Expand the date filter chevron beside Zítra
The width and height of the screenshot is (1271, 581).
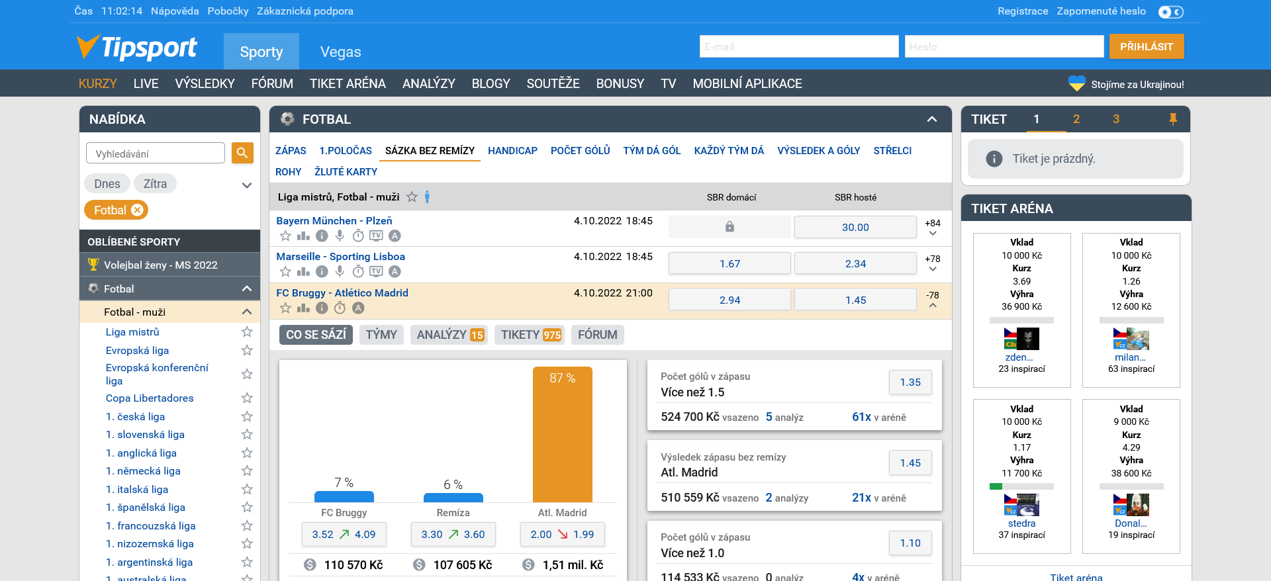tap(247, 185)
